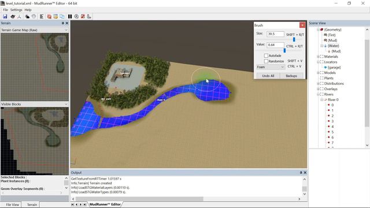The height and width of the screenshot is (208, 370).
Task: Expand the Distributions tree node
Action: coord(318,84)
